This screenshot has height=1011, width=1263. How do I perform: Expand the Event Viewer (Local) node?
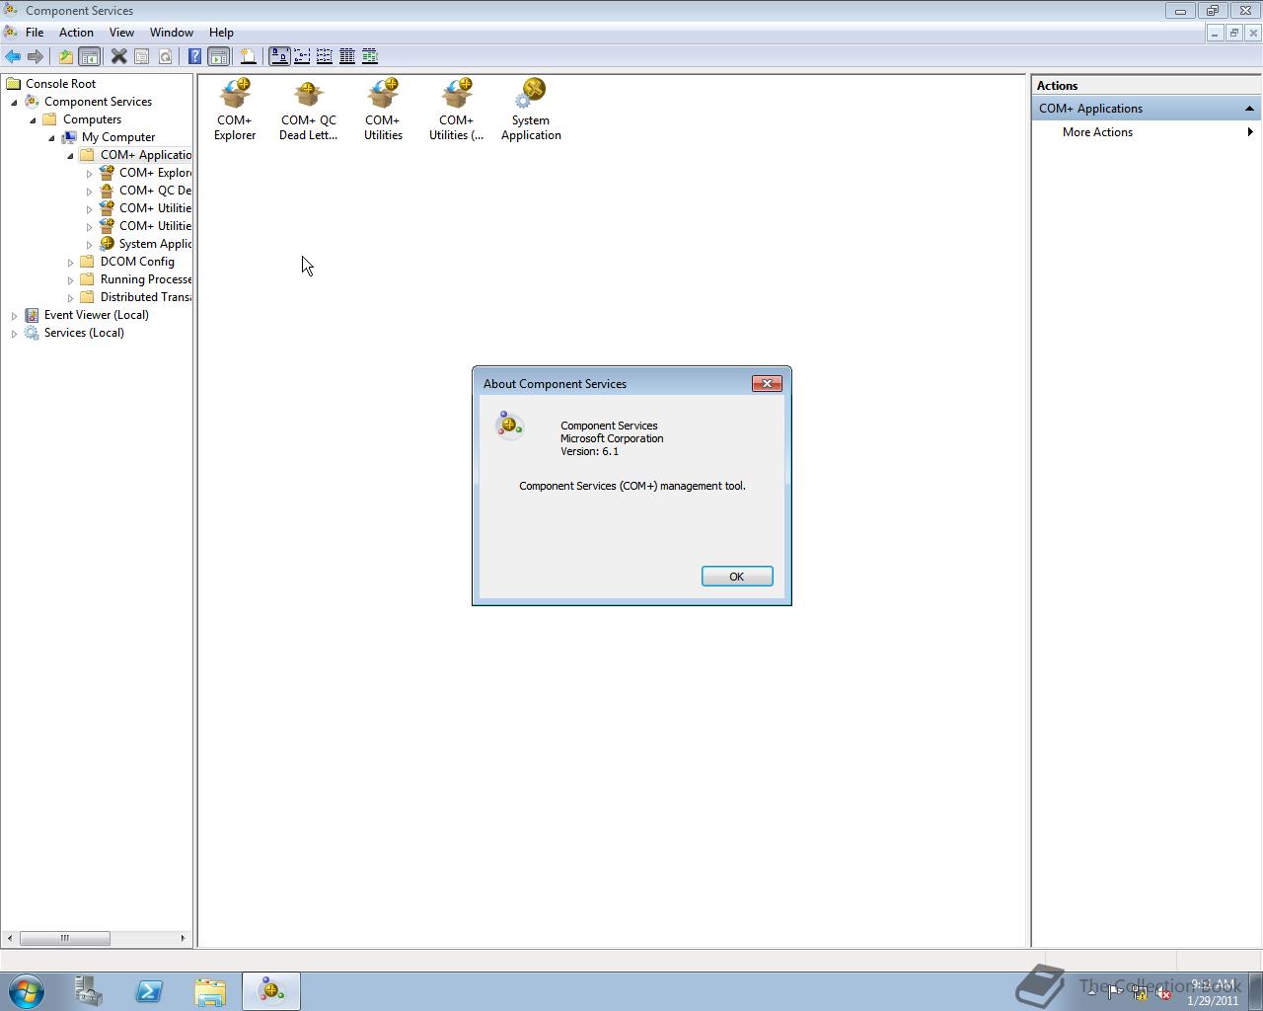click(x=15, y=315)
